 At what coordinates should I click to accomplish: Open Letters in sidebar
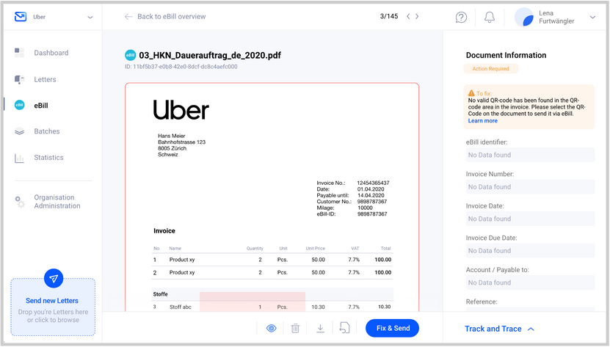(x=45, y=79)
